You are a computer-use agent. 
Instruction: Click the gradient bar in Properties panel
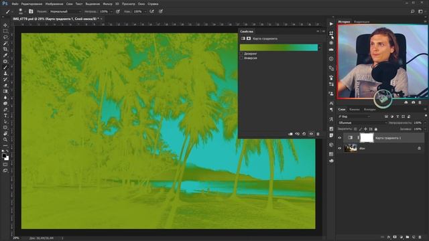coord(279,48)
